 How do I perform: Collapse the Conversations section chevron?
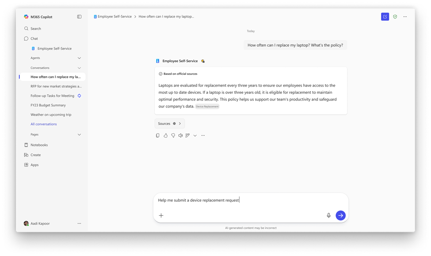coord(79,68)
